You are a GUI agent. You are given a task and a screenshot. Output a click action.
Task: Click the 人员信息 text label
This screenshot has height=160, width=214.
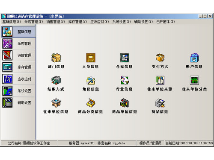[90, 67]
